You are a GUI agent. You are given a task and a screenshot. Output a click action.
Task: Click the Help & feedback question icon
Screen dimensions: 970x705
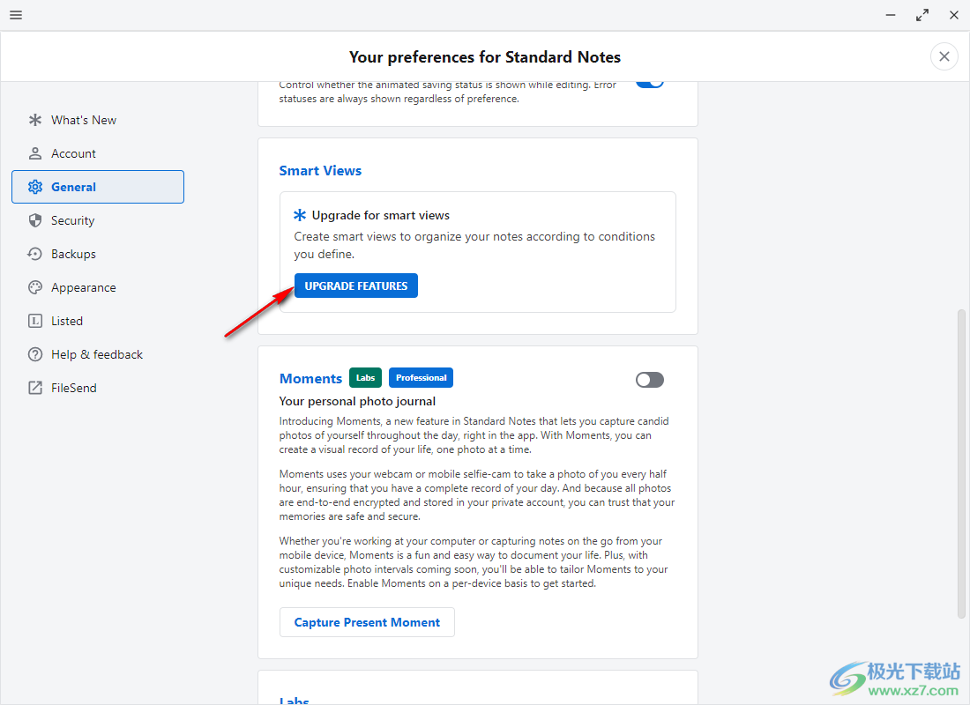35,354
